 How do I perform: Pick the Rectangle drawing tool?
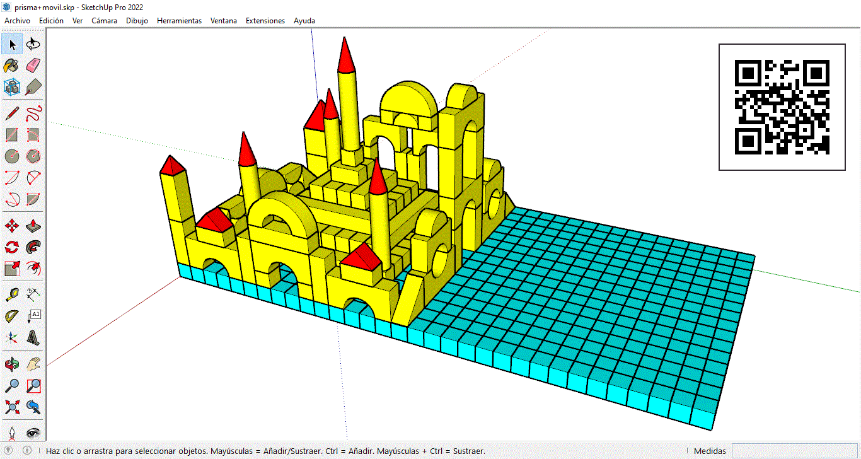click(x=11, y=135)
